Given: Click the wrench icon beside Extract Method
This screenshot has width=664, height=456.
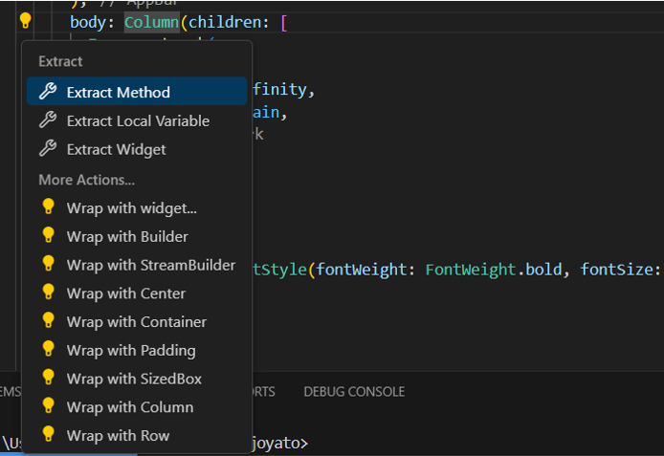Looking at the screenshot, I should [x=48, y=93].
